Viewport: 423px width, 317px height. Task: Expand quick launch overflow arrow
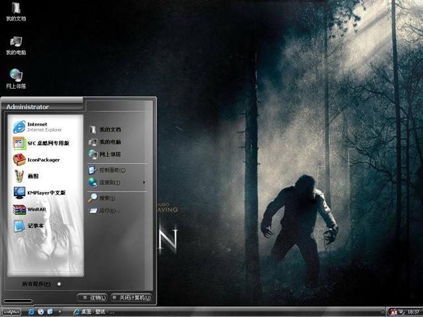click(59, 312)
